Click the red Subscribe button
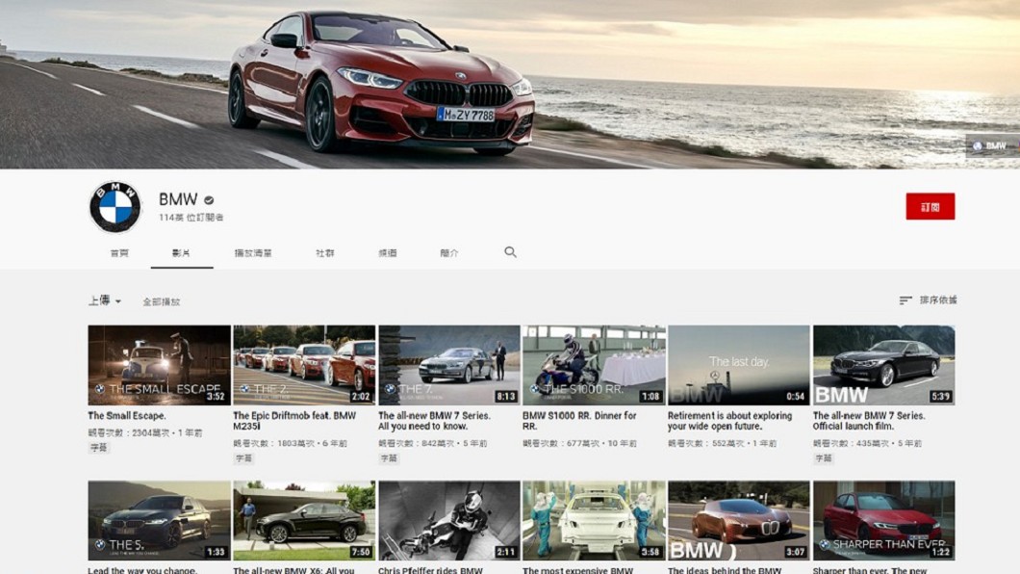Screen dimensions: 1020x574 coord(931,206)
